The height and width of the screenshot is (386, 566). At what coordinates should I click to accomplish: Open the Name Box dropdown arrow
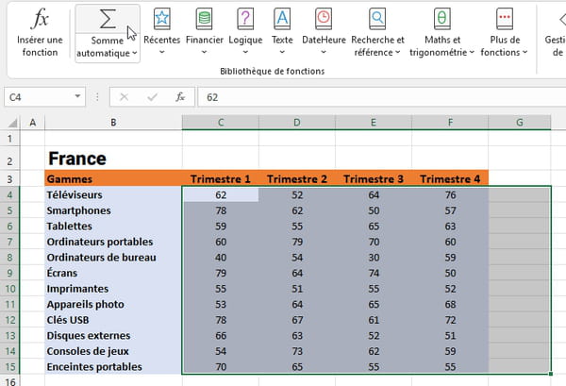[77, 96]
